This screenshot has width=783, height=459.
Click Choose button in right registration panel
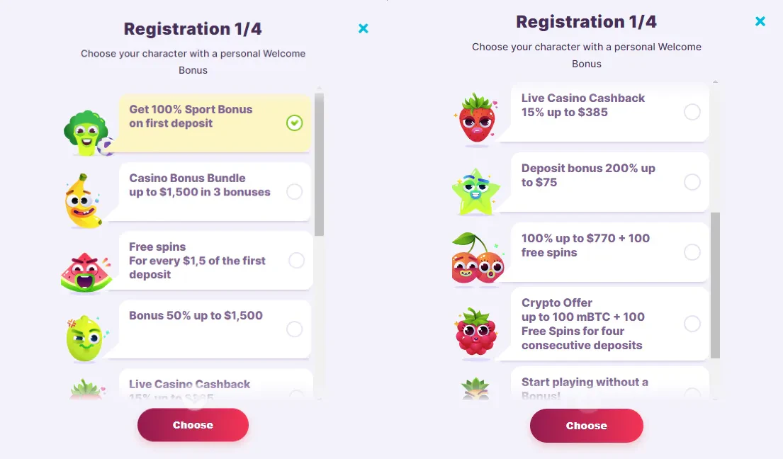coord(587,426)
